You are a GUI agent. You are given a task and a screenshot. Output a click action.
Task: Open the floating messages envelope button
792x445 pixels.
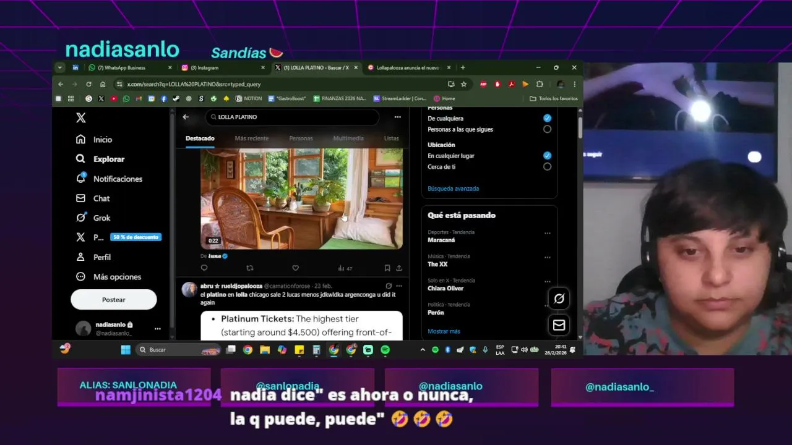click(x=559, y=325)
